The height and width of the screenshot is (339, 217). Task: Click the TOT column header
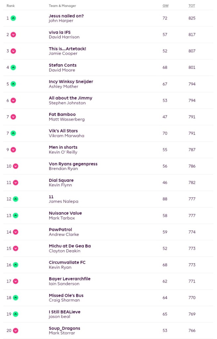point(192,6)
